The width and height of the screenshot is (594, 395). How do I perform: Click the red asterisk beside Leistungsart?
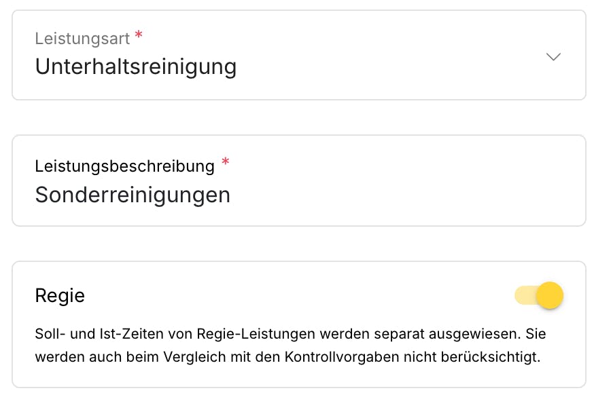pyautogui.click(x=139, y=35)
